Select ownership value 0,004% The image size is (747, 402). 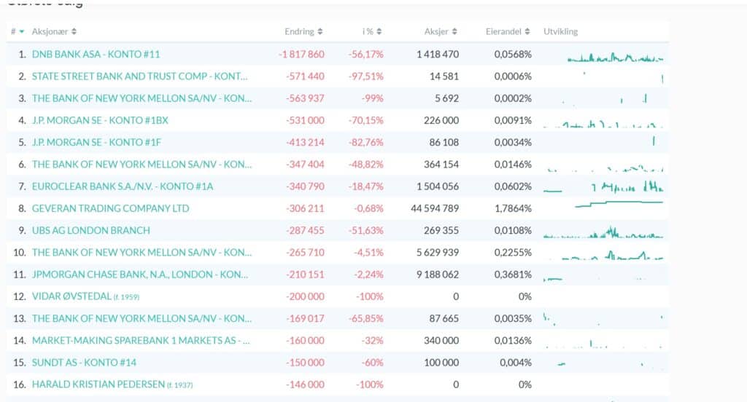[516, 363]
